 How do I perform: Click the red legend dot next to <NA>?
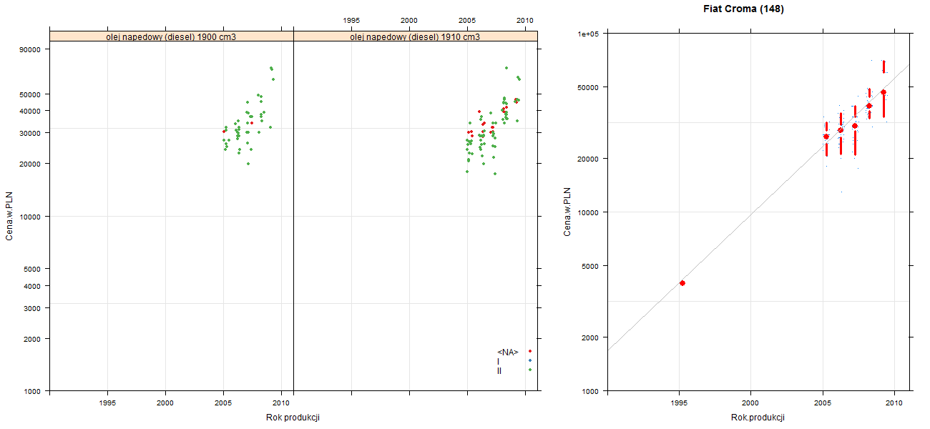click(x=530, y=351)
